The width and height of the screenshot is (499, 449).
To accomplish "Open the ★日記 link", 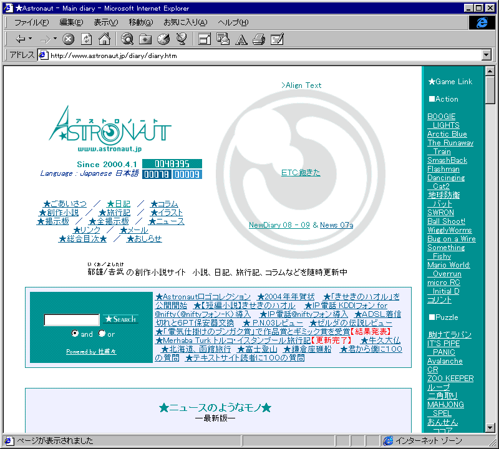I will (x=119, y=204).
